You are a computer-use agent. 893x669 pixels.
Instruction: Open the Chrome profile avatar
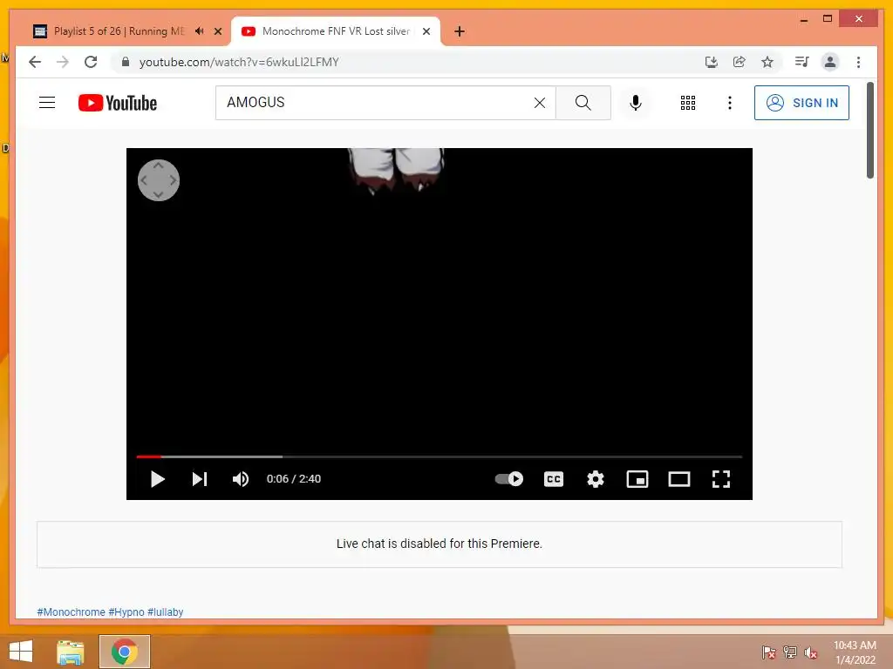point(830,62)
